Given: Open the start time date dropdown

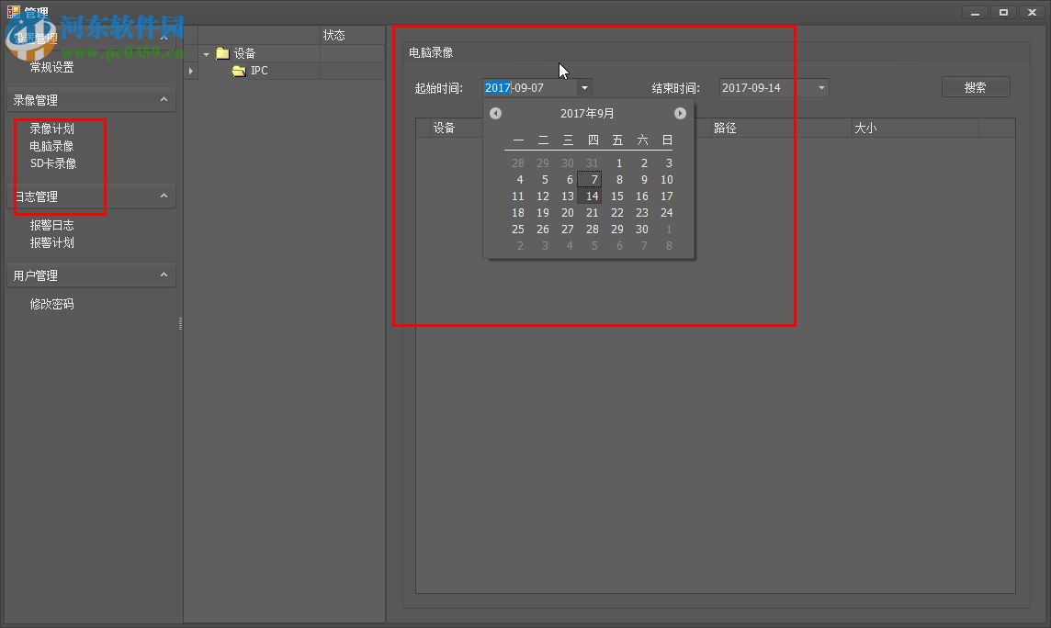Looking at the screenshot, I should click(x=584, y=87).
